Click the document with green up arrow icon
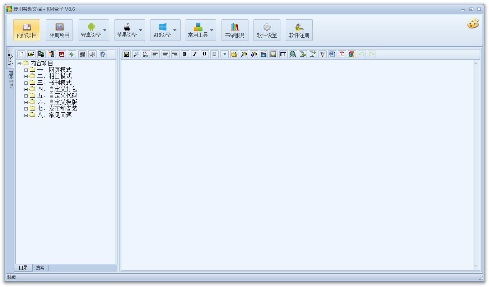The width and height of the screenshot is (489, 287). (x=313, y=54)
